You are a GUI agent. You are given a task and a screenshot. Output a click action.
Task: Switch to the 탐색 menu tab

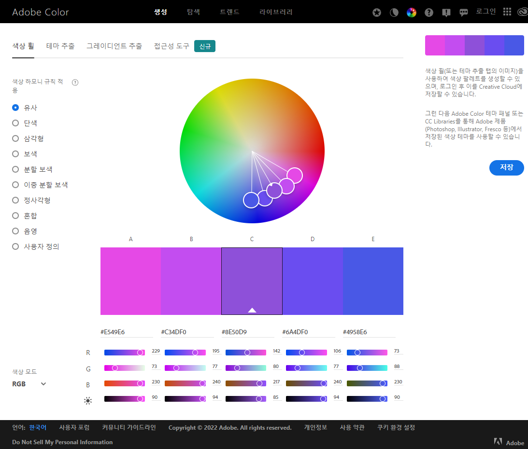[x=193, y=12]
